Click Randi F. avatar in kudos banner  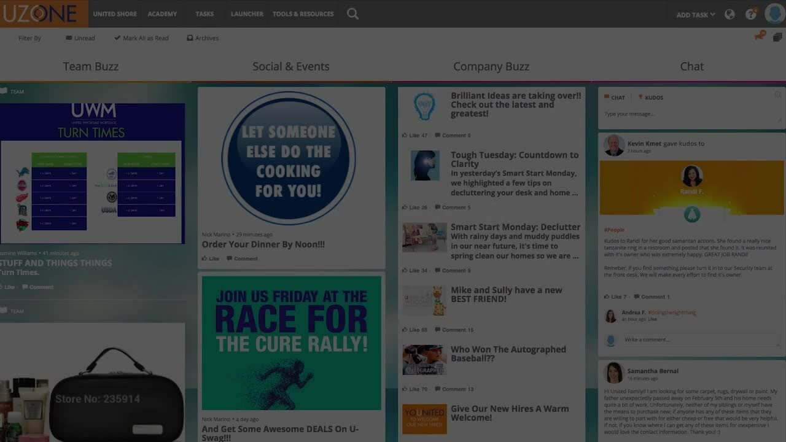pyautogui.click(x=691, y=176)
